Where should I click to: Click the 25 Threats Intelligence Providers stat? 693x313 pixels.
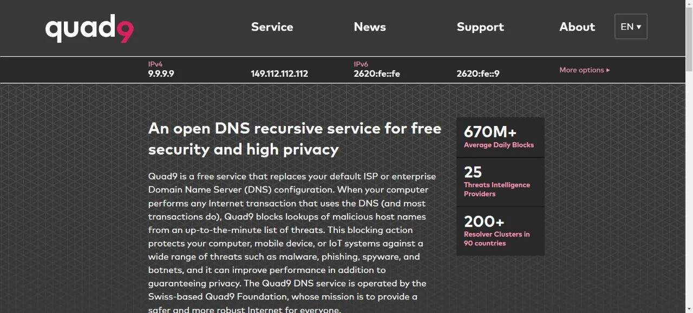point(499,182)
